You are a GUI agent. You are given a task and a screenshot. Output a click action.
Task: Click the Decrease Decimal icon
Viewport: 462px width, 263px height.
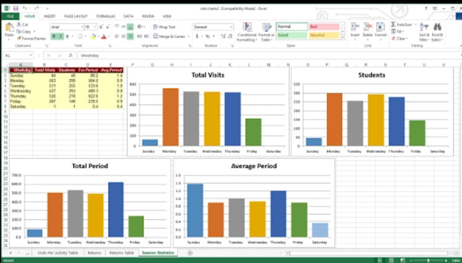[230, 37]
